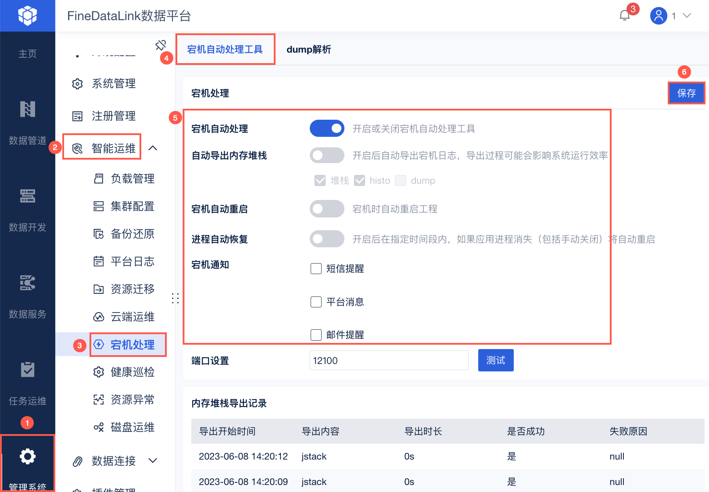Enable the 宕机自动重启 switch
The width and height of the screenshot is (709, 492).
coord(327,209)
